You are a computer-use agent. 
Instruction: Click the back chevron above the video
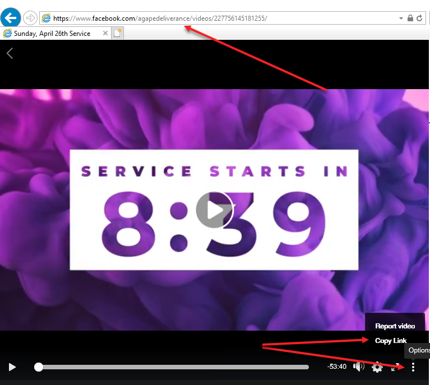click(10, 53)
